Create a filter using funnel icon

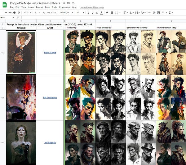[163, 13]
